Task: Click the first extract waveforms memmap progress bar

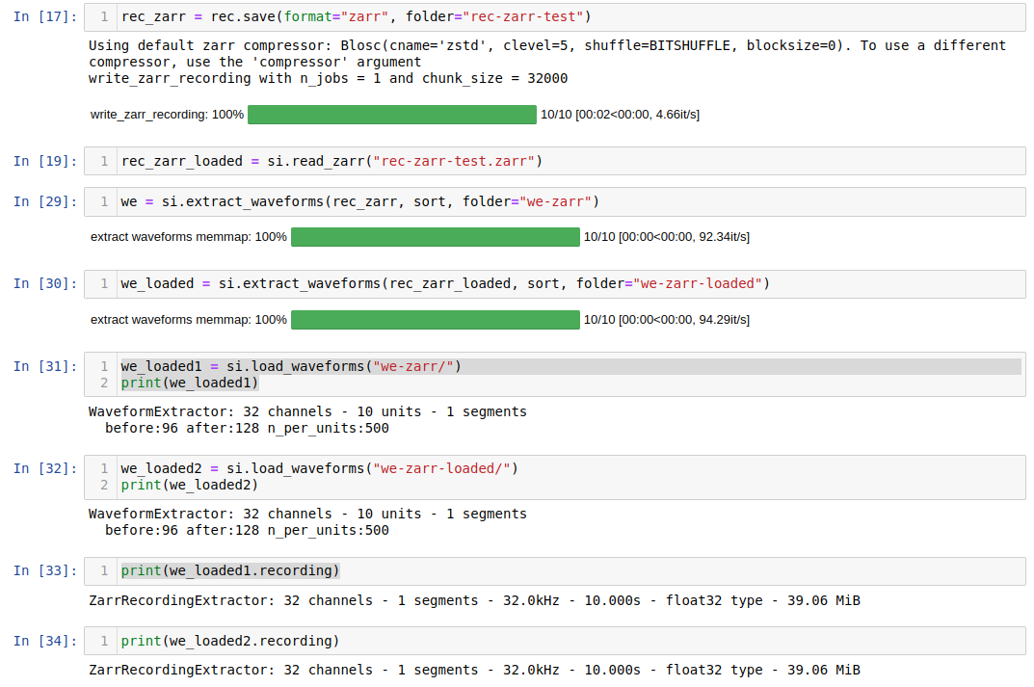Action: 435,236
